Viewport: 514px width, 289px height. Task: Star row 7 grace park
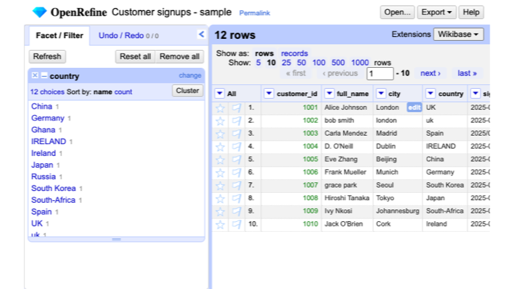(220, 186)
